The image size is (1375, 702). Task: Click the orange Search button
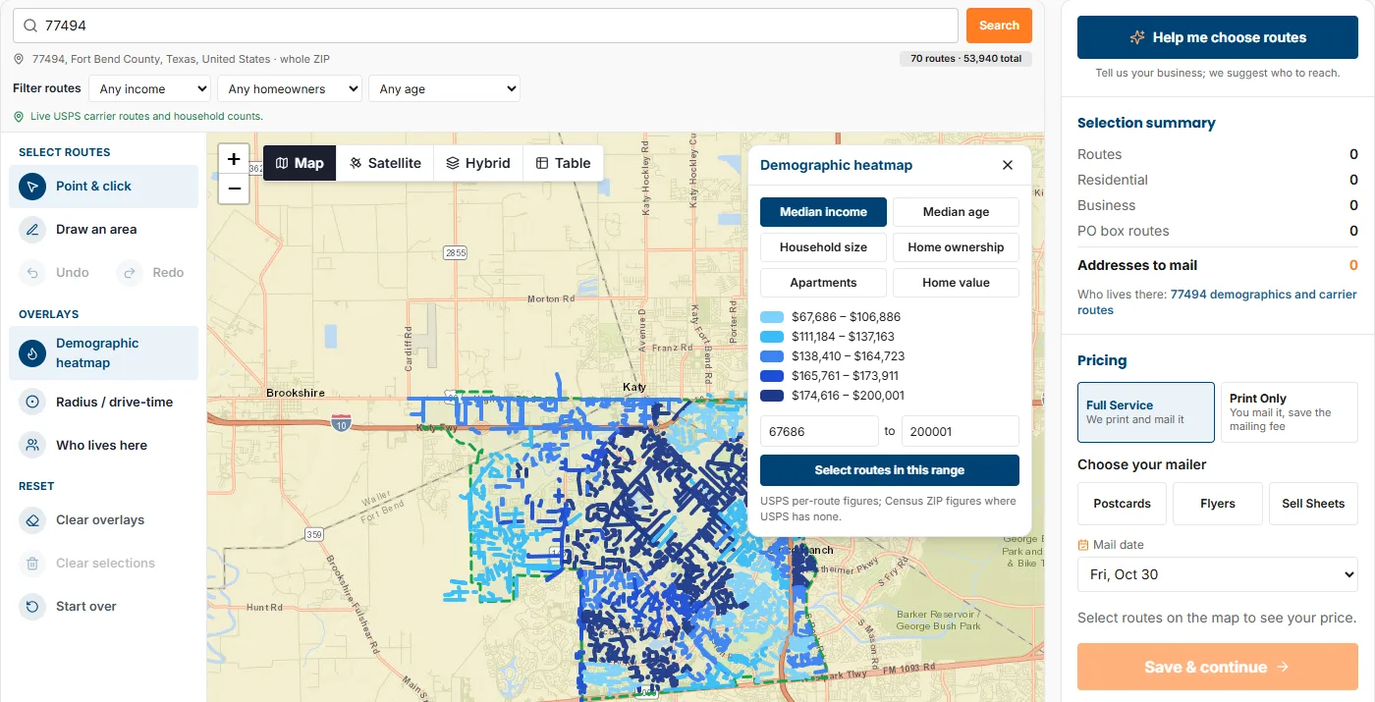pos(999,26)
